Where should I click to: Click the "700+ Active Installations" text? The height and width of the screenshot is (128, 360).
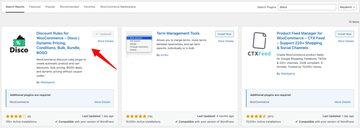pyautogui.click(x=21, y=122)
